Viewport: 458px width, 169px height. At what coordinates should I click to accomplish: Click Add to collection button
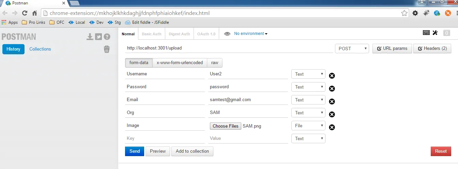click(192, 151)
